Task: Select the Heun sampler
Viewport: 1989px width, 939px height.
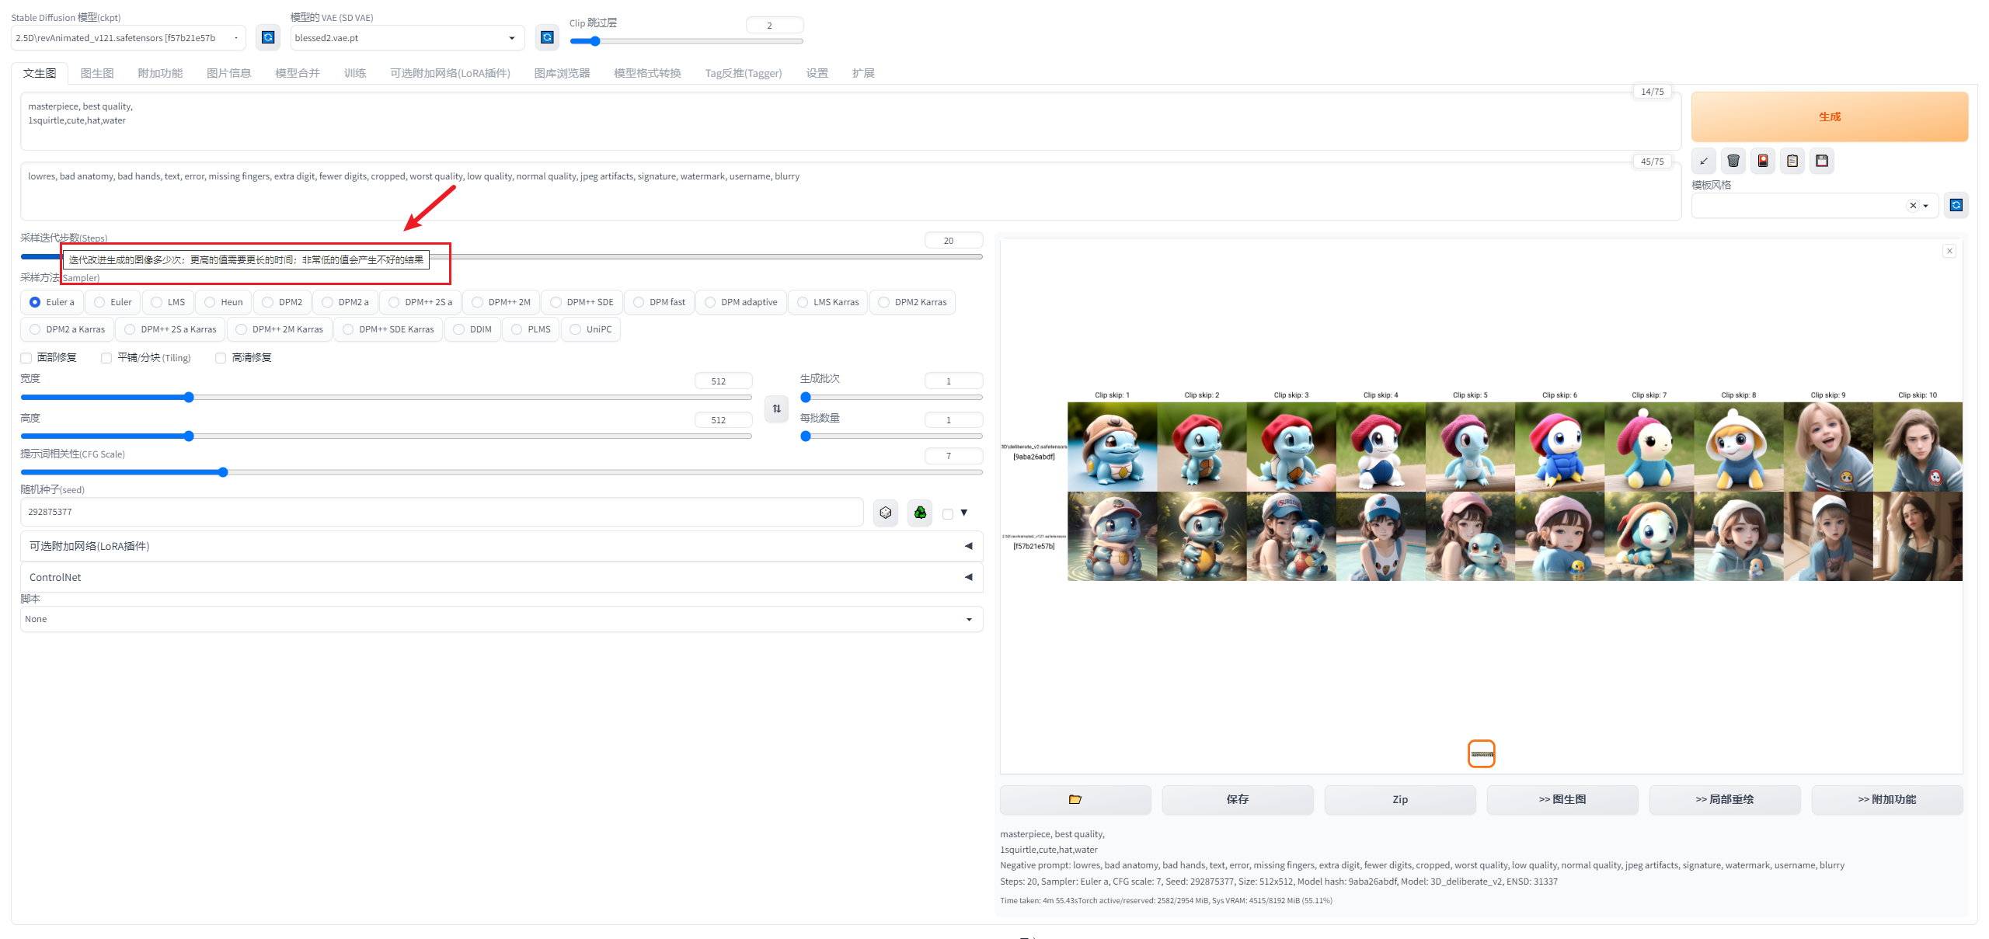Action: click(224, 302)
